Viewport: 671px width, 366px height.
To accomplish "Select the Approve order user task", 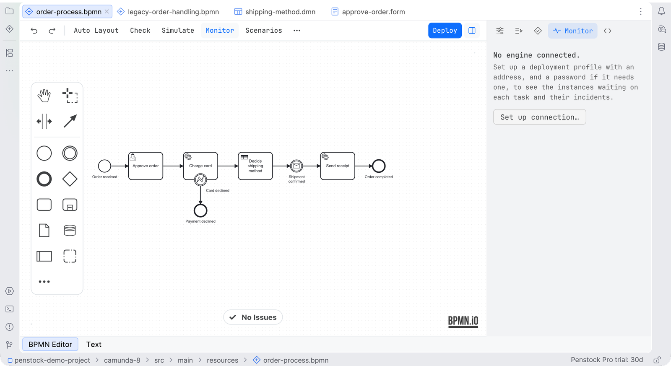I will tap(146, 166).
